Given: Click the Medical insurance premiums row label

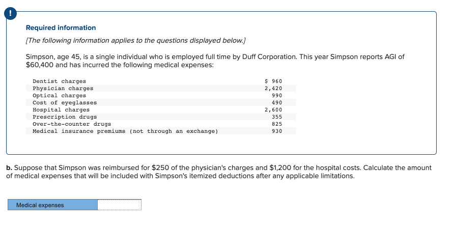Looking at the screenshot, I should (125, 131).
